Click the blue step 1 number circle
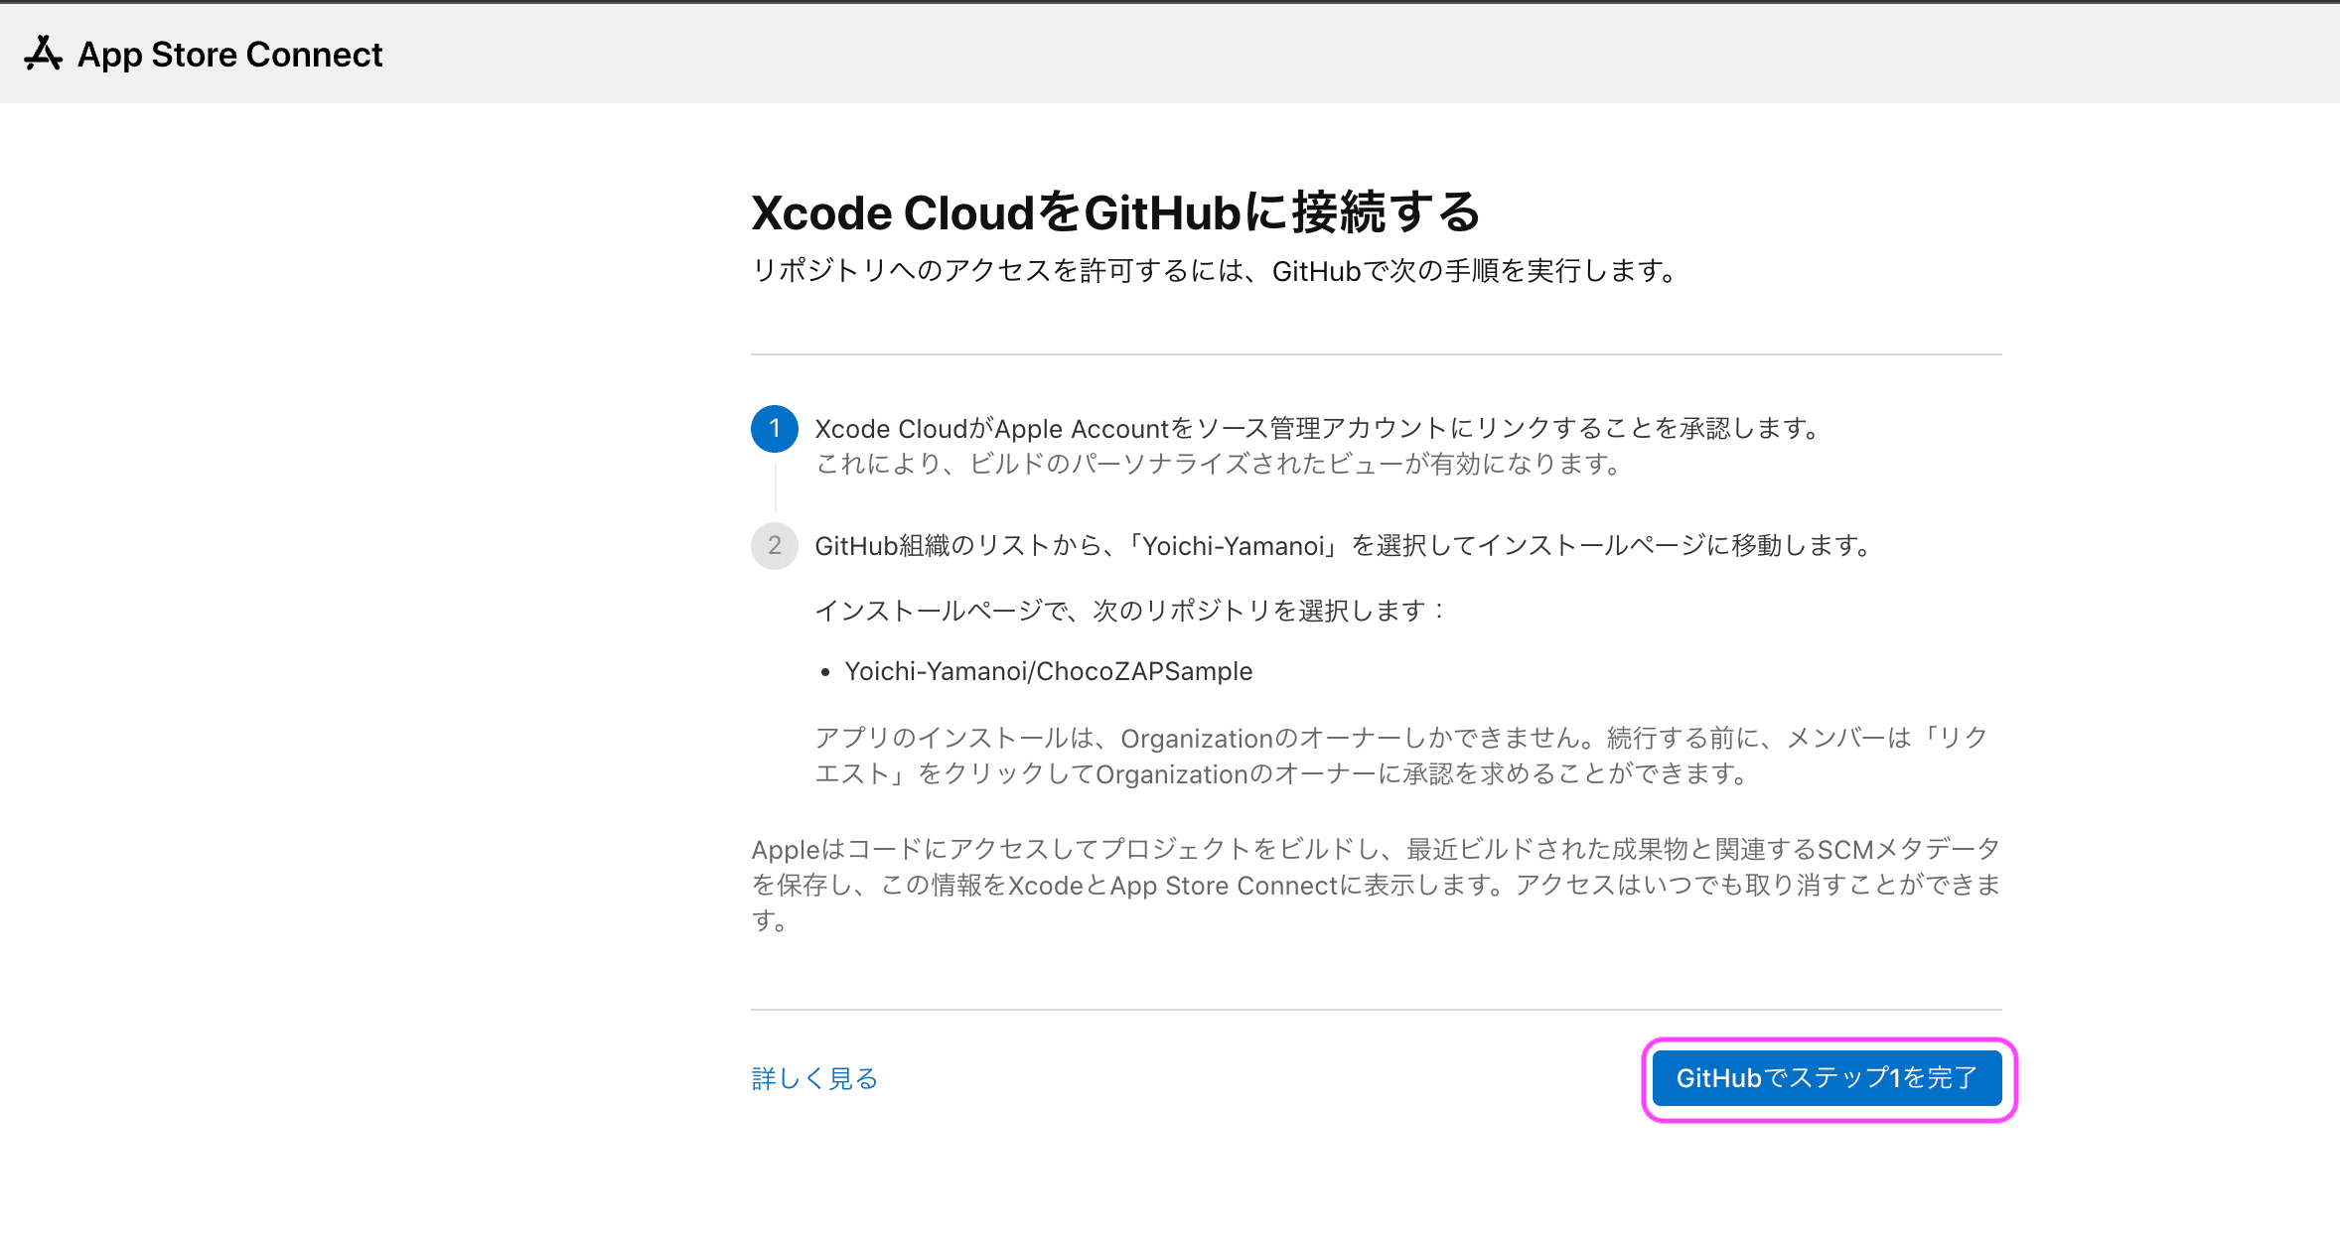 [x=774, y=429]
